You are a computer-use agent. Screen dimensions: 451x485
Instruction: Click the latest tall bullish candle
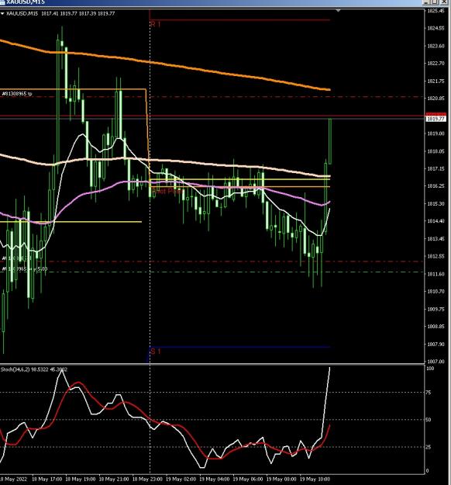pyautogui.click(x=330, y=141)
